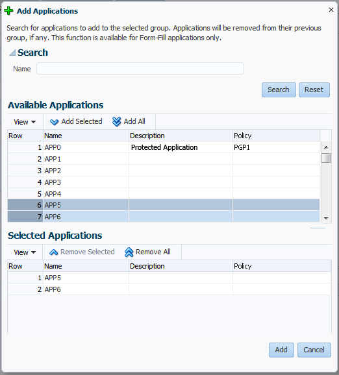Close the Add Applications dialog
Image resolution: width=339 pixels, height=375 pixels.
331,10
